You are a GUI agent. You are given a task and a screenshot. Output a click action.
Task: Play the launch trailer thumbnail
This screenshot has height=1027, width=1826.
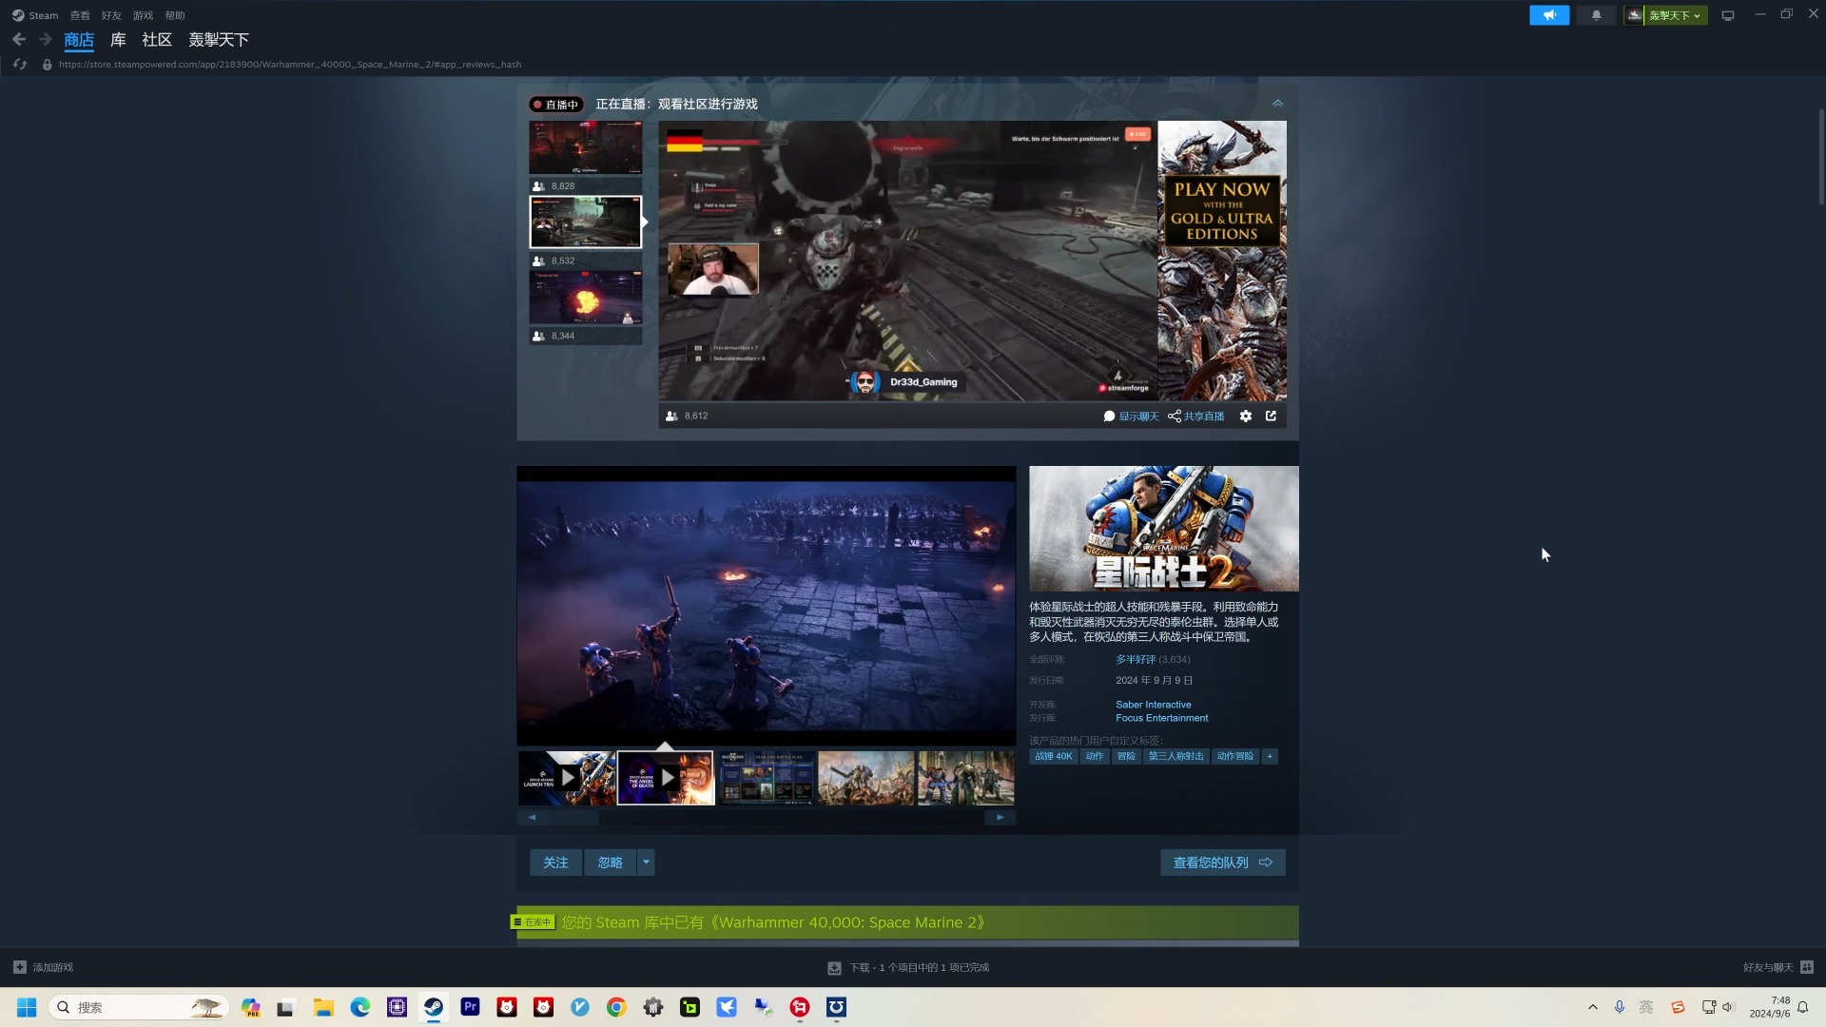[567, 778]
